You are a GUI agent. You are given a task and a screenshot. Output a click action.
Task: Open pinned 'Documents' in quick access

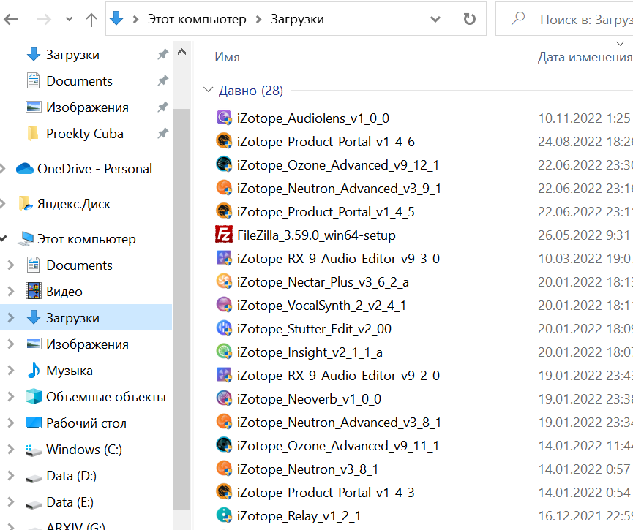[79, 80]
